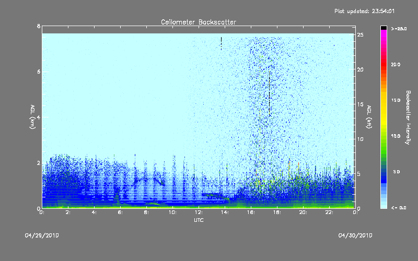418x261 pixels.
Task: Click the '10' tick on the kft axis
Action: [x=360, y=139]
